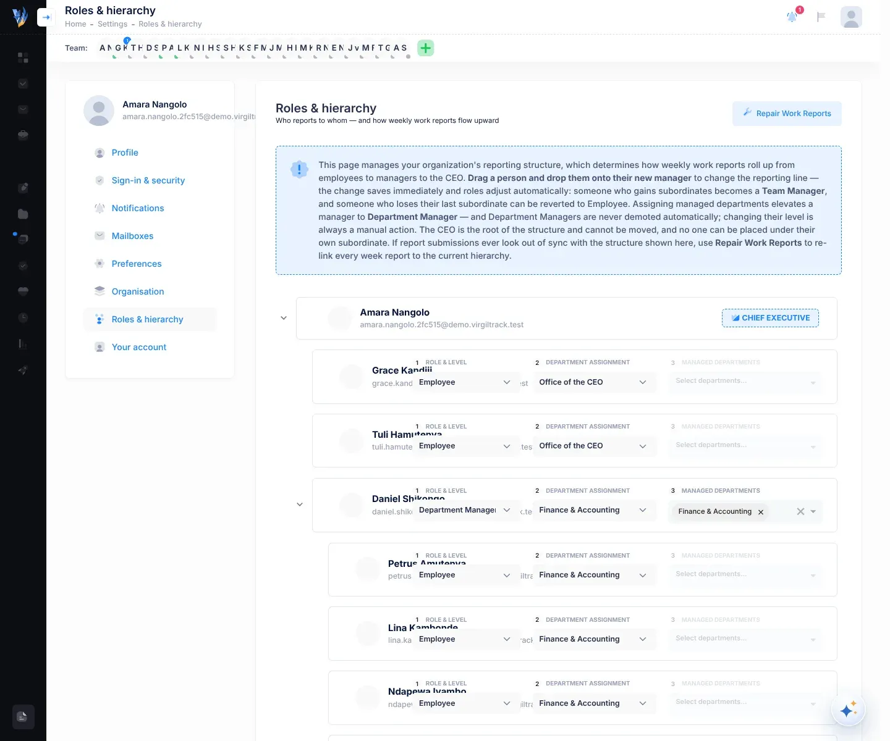The height and width of the screenshot is (741, 890).
Task: Open the Organisation settings page
Action: [x=138, y=291]
